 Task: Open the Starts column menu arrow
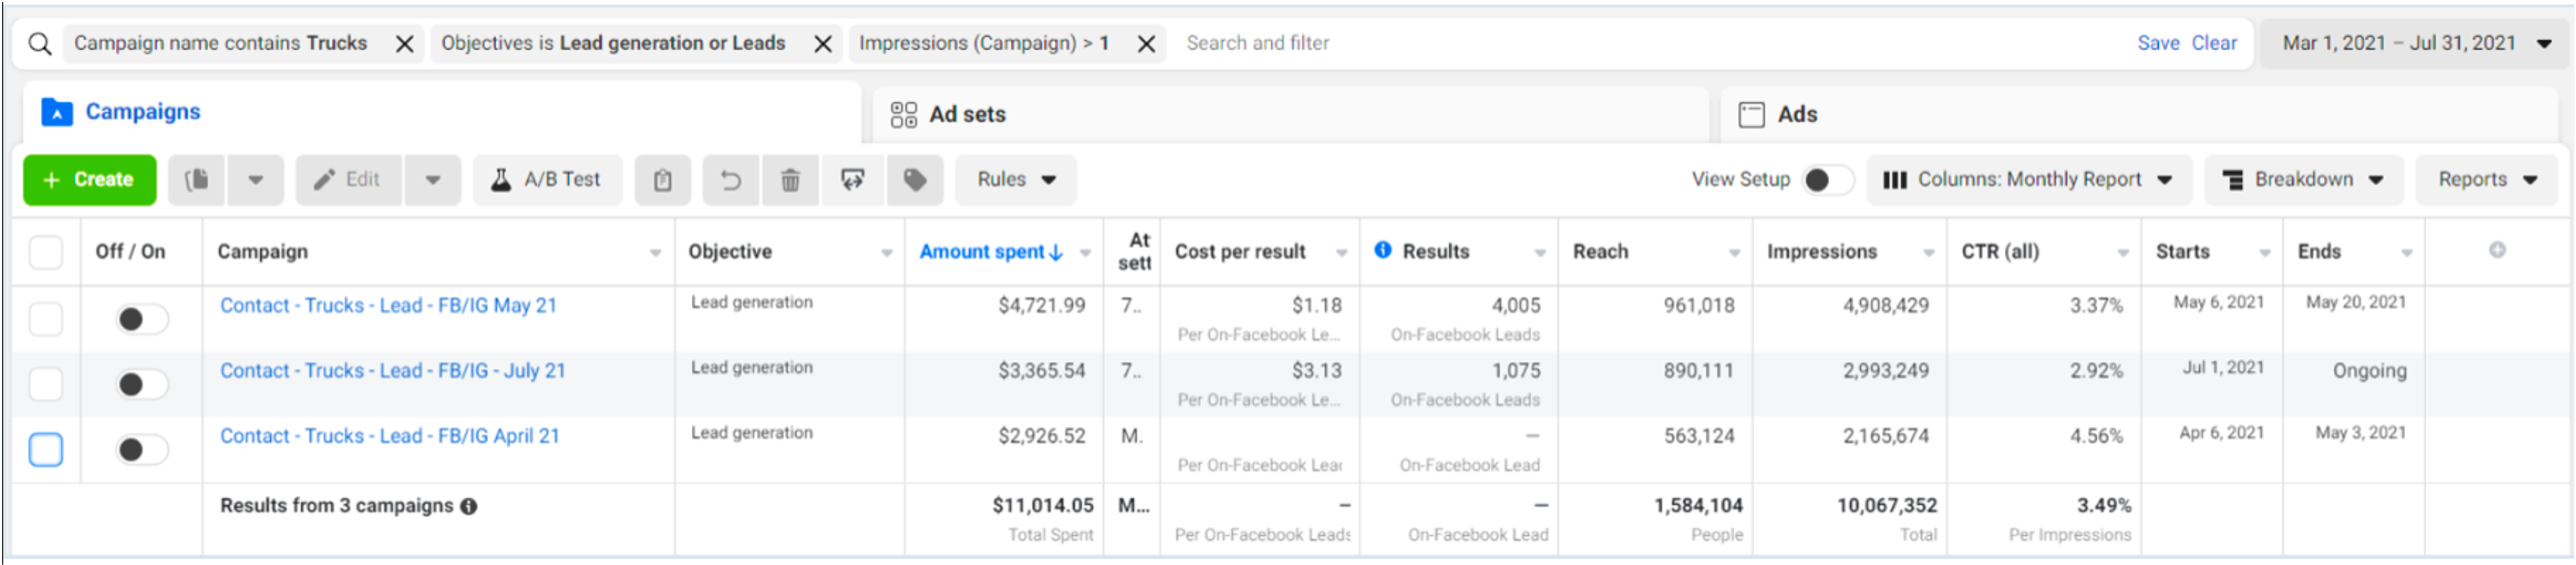pyautogui.click(x=2264, y=253)
